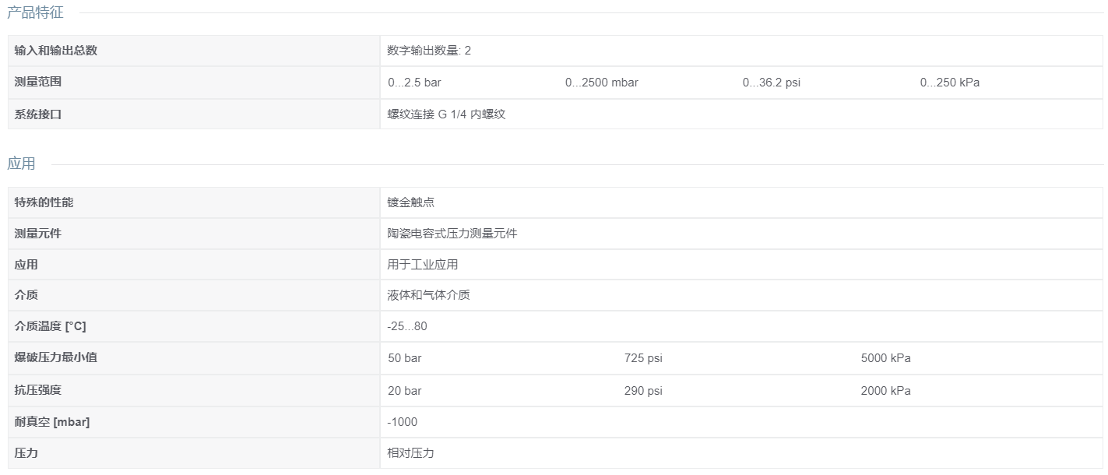The image size is (1108, 475).
Task: Click the 特殊的性能 row label
Action: pos(44,202)
